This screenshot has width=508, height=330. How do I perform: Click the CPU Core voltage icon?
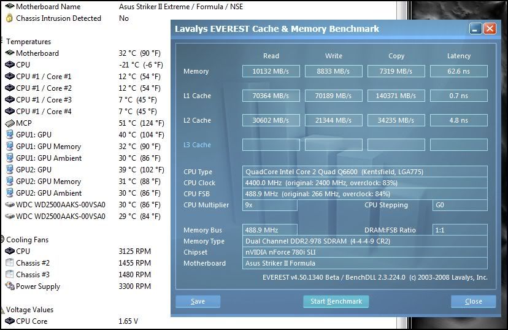(x=10, y=321)
